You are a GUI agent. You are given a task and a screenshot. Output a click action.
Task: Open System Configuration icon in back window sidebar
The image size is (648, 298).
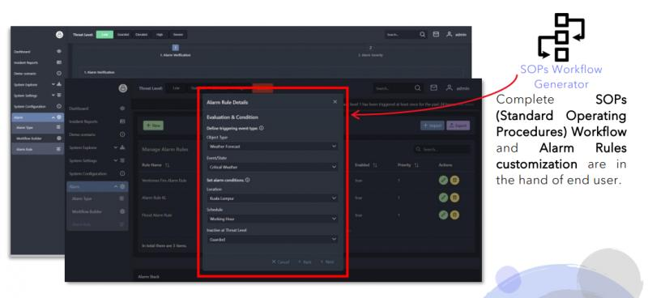pyautogui.click(x=59, y=106)
